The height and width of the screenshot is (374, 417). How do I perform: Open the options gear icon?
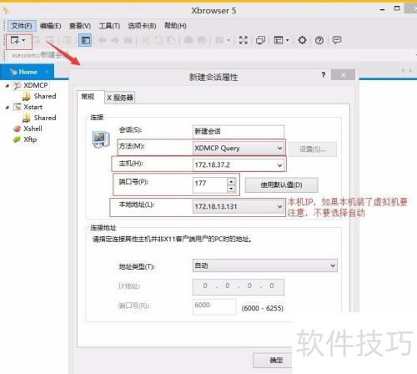pyautogui.click(x=302, y=40)
